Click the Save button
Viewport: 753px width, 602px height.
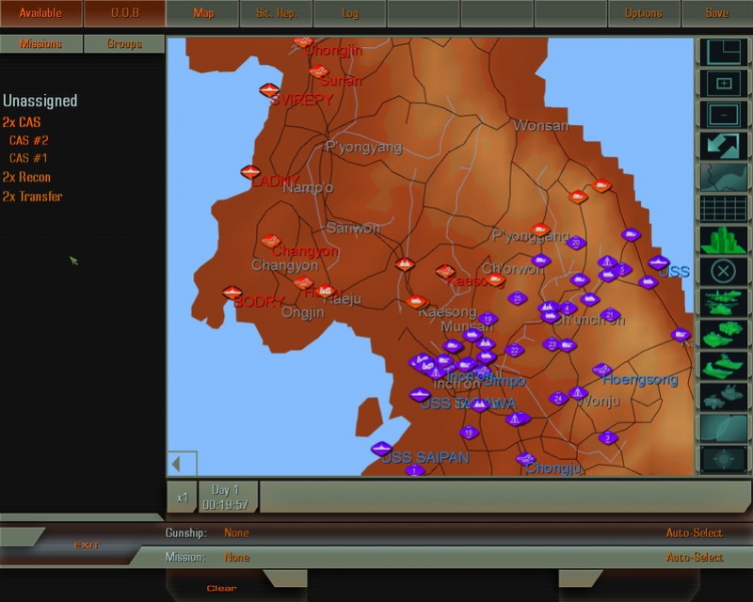(717, 13)
